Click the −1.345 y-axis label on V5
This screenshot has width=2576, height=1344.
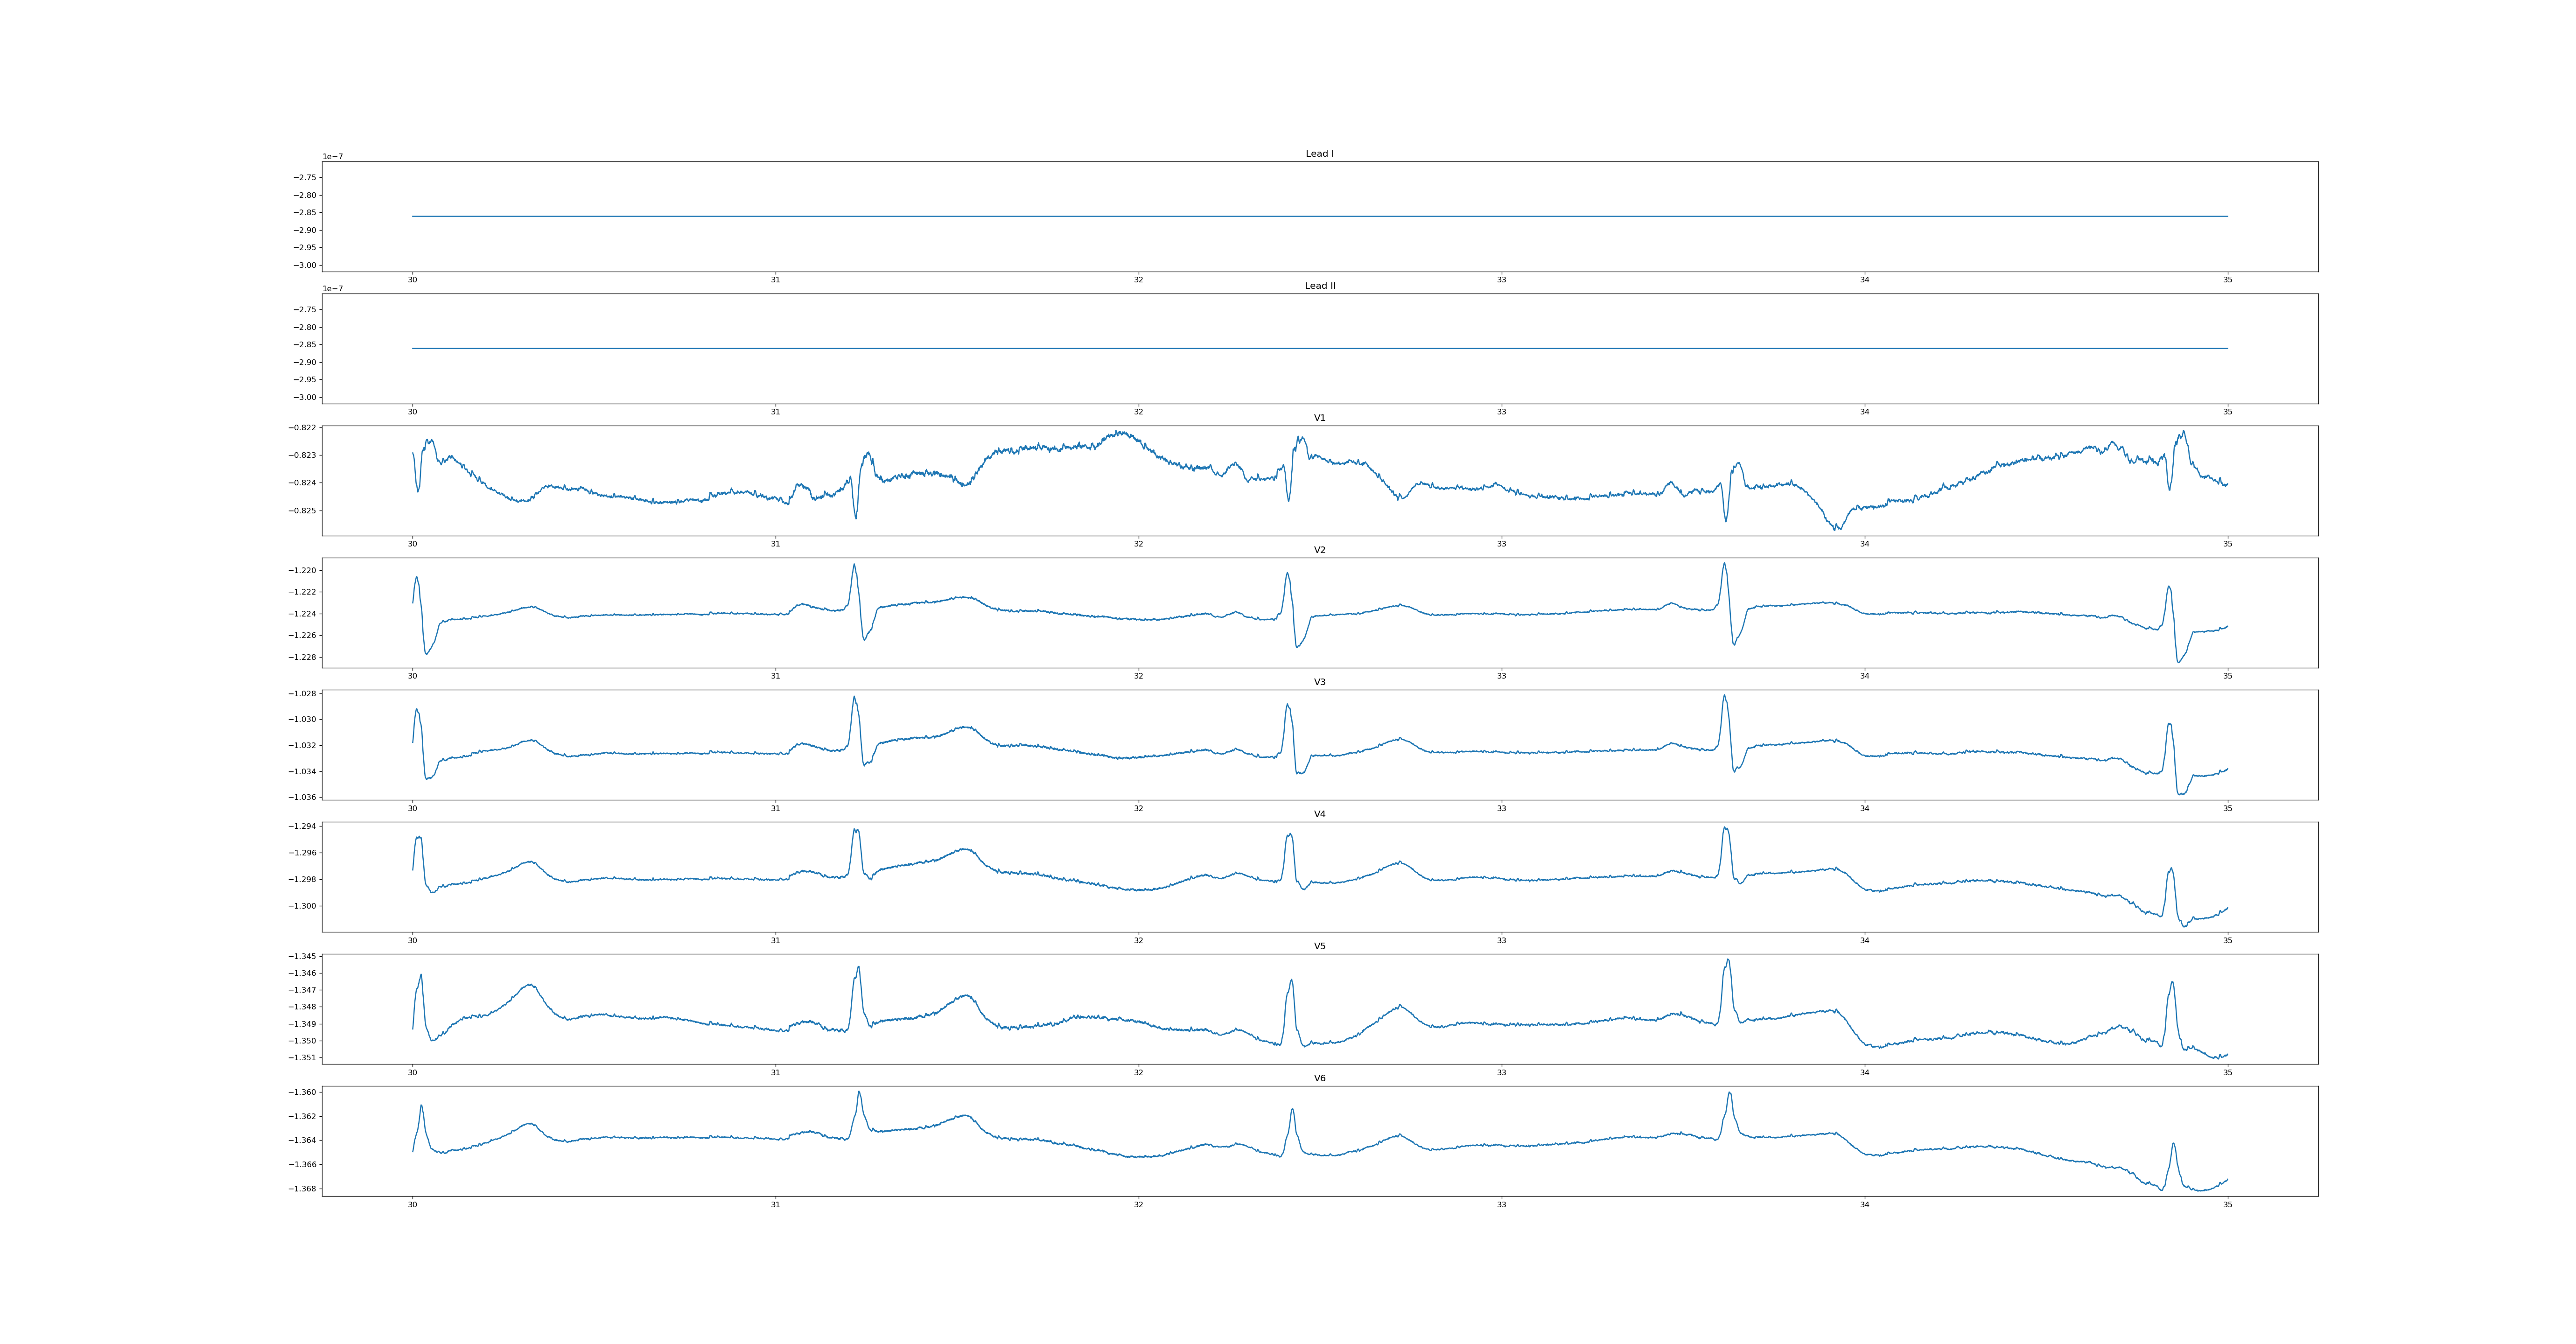[x=302, y=957]
